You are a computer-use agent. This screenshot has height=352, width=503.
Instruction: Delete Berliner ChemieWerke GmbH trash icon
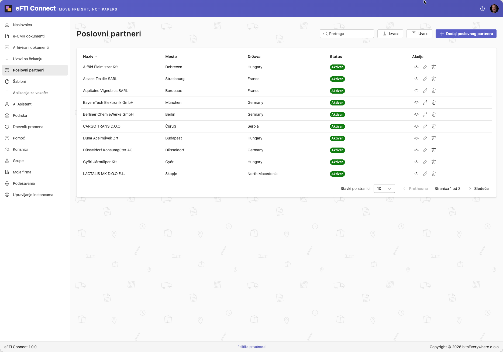[x=434, y=114]
